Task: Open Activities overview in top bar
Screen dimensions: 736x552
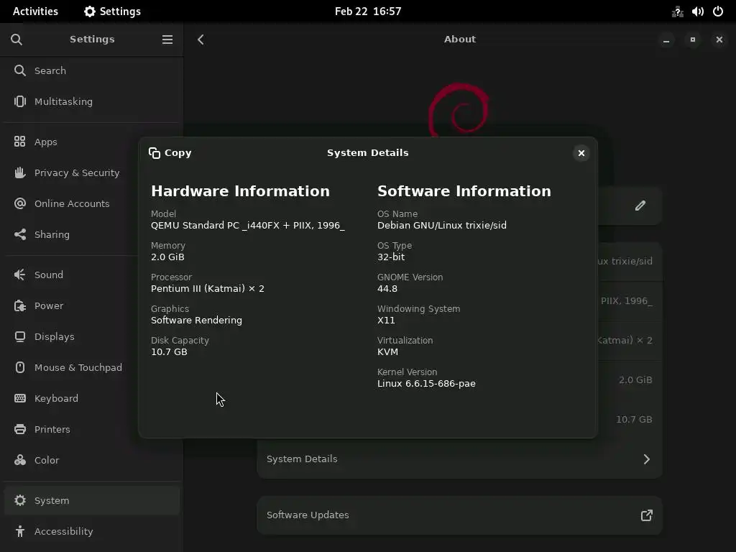Action: 36,11
